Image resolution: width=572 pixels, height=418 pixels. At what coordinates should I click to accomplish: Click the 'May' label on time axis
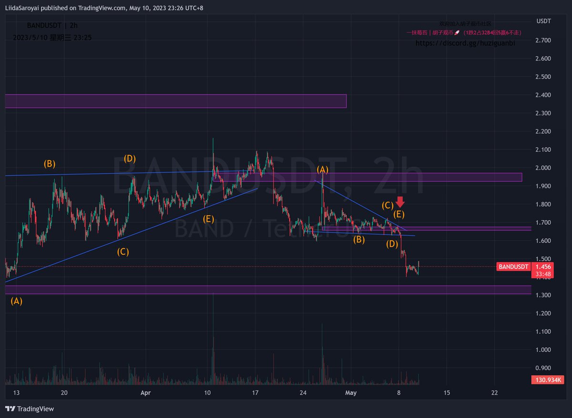click(351, 393)
